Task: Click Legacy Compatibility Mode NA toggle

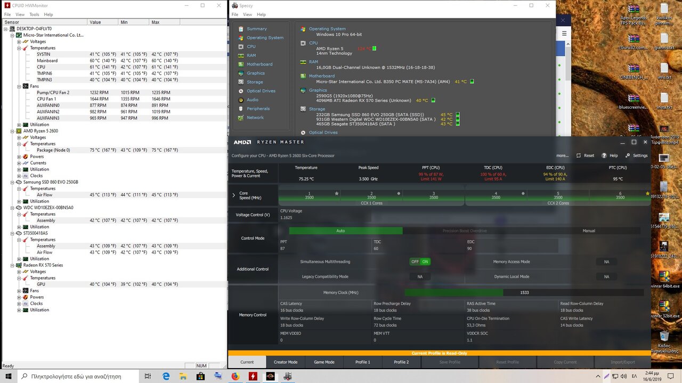Action: click(x=420, y=276)
